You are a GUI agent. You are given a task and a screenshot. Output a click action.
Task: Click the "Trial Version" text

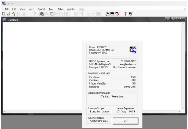tap(112, 96)
